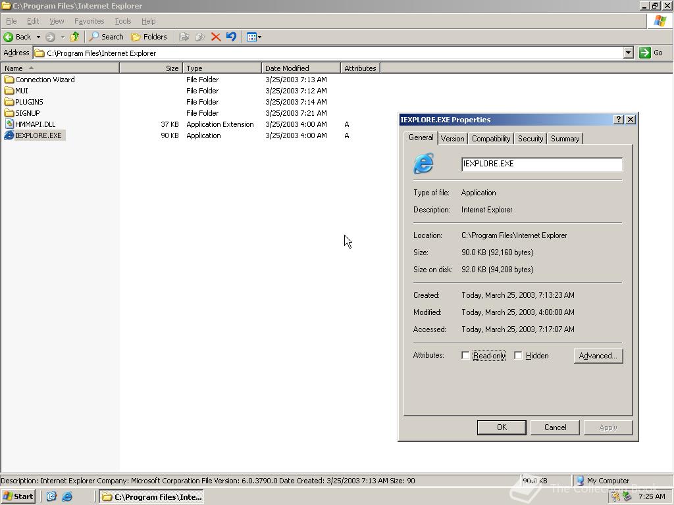The image size is (674, 505).
Task: Go up one folder level icon
Action: [x=75, y=37]
